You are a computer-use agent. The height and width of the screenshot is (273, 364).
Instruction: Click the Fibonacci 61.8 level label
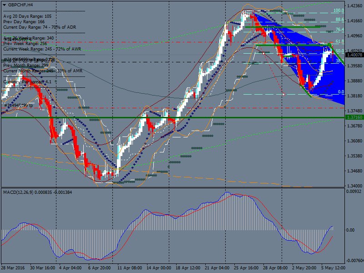tap(340, 41)
